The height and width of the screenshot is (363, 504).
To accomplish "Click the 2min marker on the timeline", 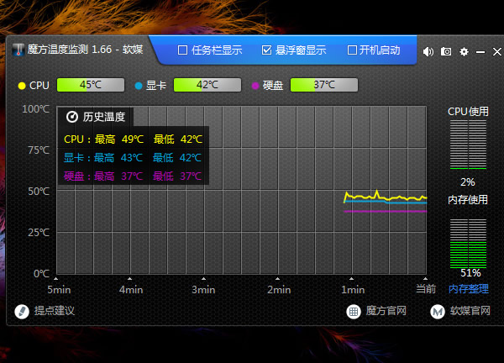I will 278,288.
